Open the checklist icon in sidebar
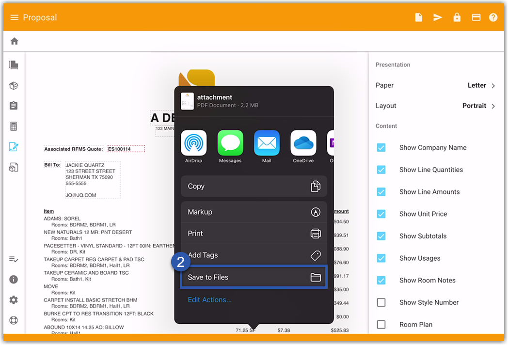 point(14,259)
